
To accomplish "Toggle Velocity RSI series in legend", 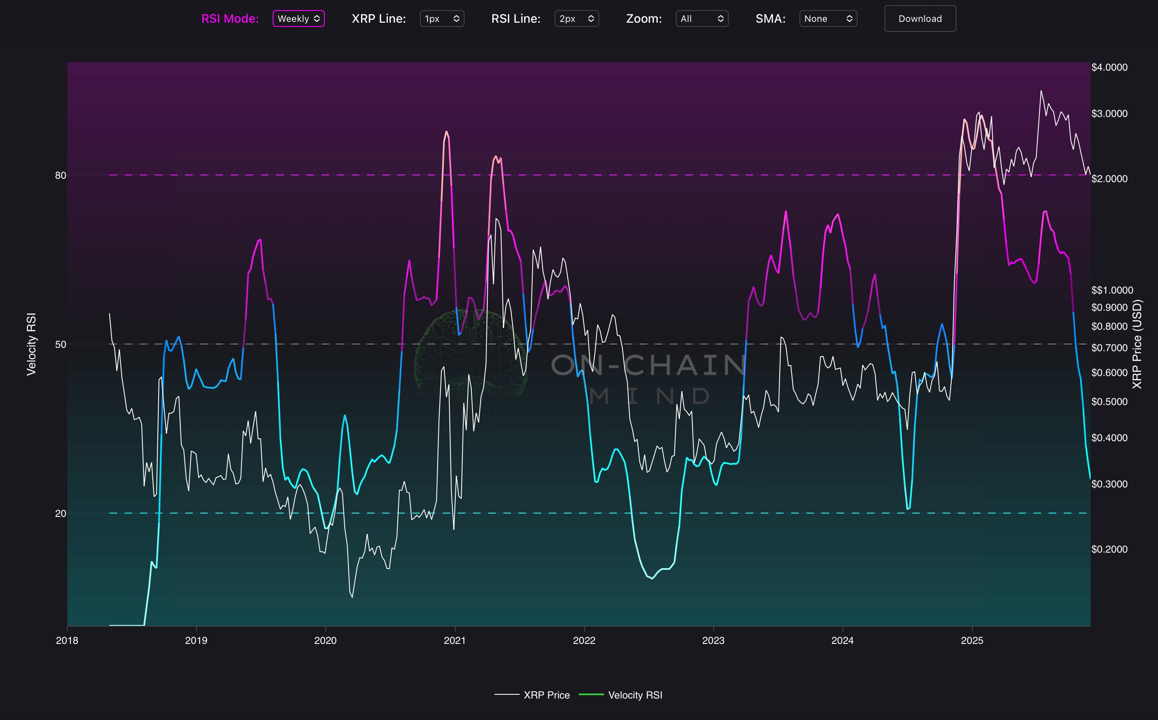I will pyautogui.click(x=635, y=695).
